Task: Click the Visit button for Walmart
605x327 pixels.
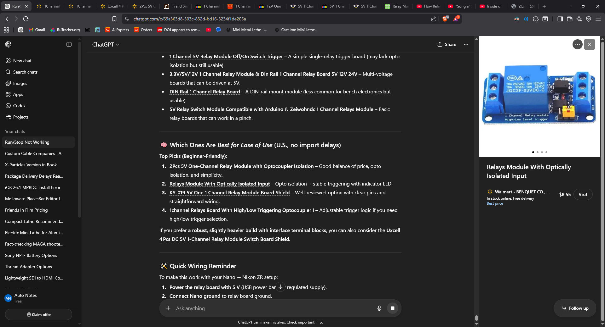Action: point(583,194)
